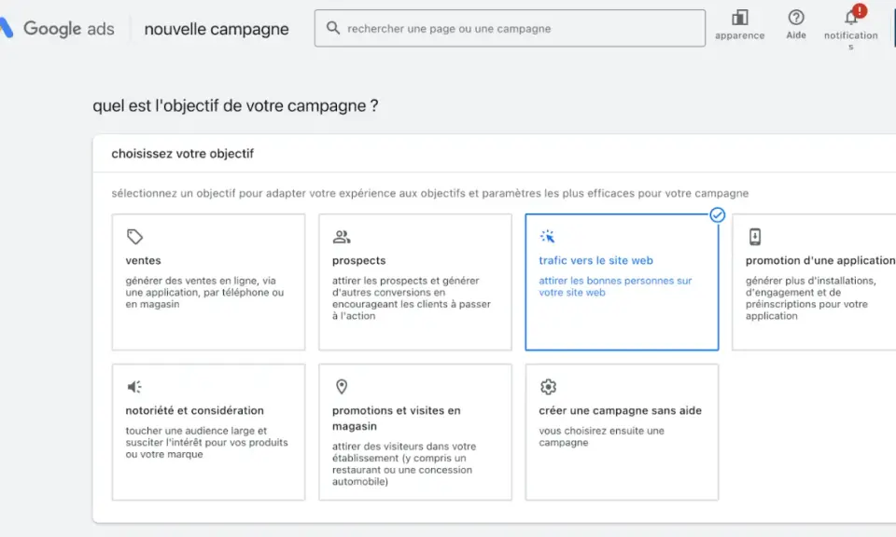Image resolution: width=896 pixels, height=537 pixels.
Task: Click the 'toucher une audience large' description
Action: (207, 442)
